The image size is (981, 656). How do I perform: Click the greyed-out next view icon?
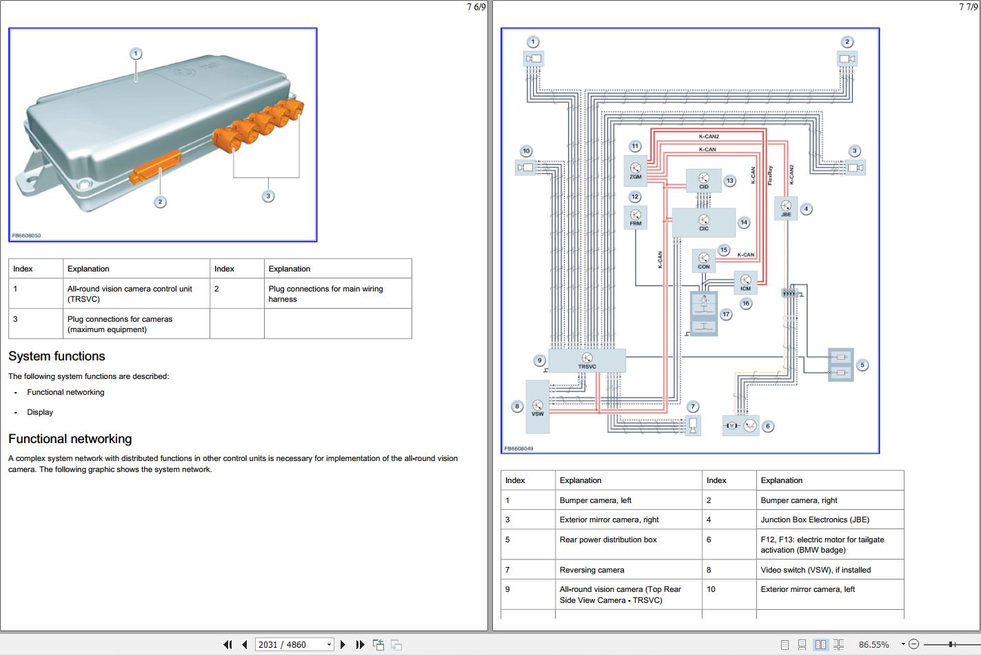click(x=396, y=644)
